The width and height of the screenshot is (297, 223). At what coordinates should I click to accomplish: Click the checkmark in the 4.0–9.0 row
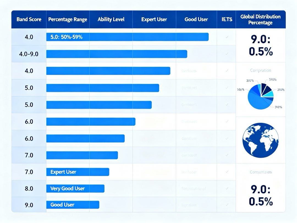tap(227, 54)
